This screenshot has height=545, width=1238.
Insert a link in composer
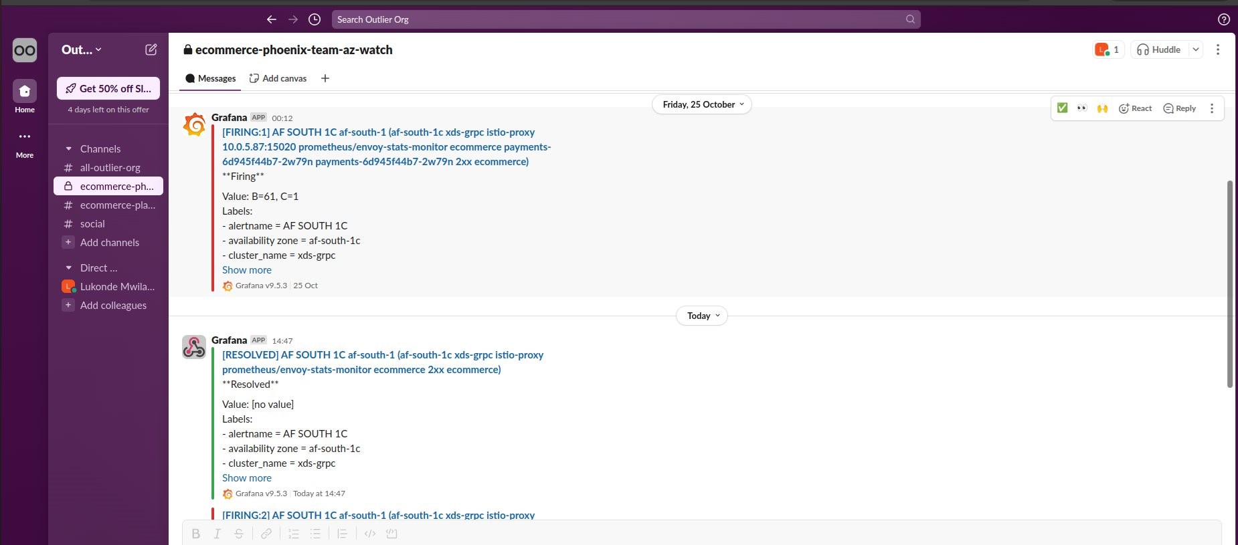266,533
